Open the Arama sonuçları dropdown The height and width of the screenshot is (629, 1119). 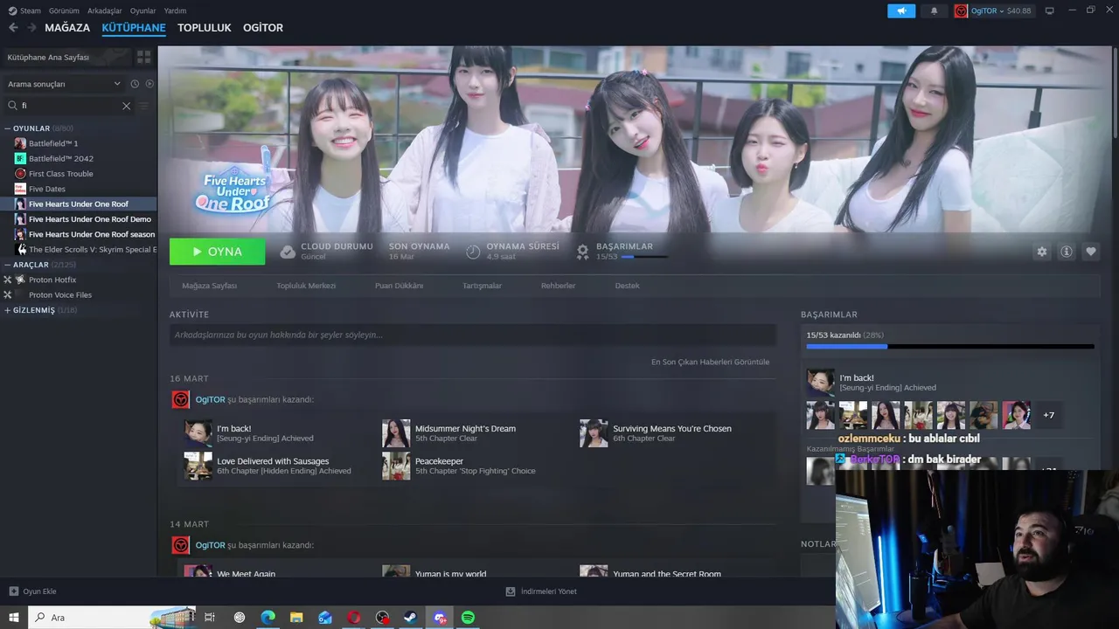[x=64, y=84]
